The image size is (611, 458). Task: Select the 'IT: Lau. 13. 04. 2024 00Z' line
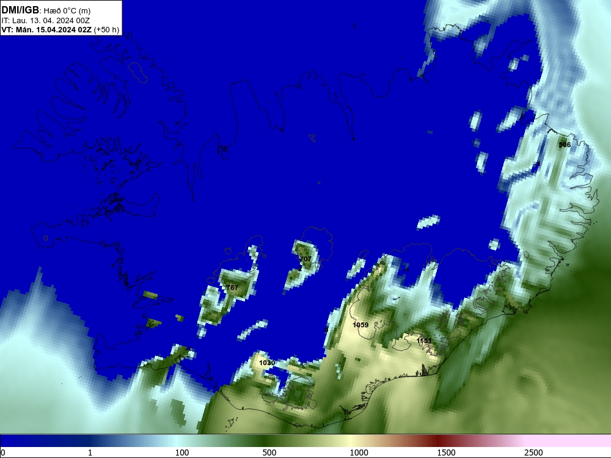[46, 21]
